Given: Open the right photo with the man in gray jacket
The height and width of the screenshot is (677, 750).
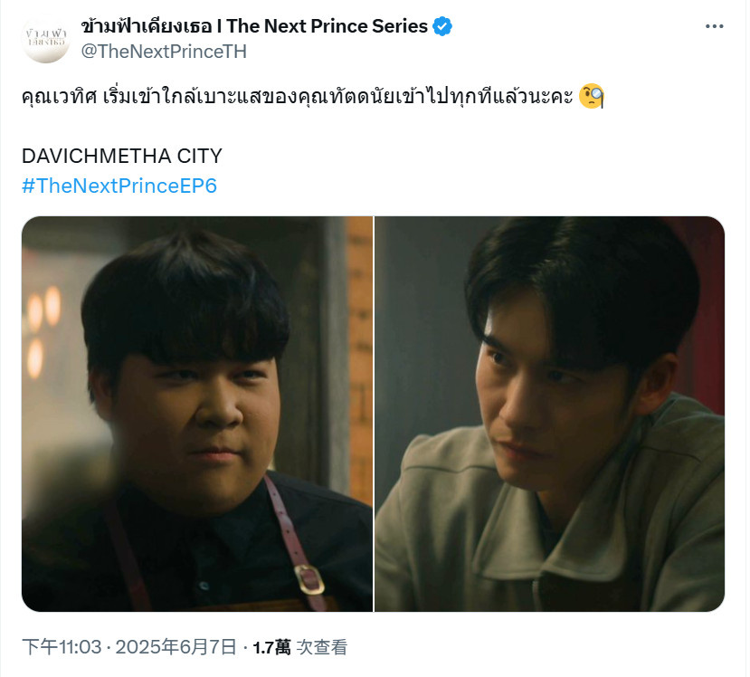Looking at the screenshot, I should pyautogui.click(x=549, y=414).
